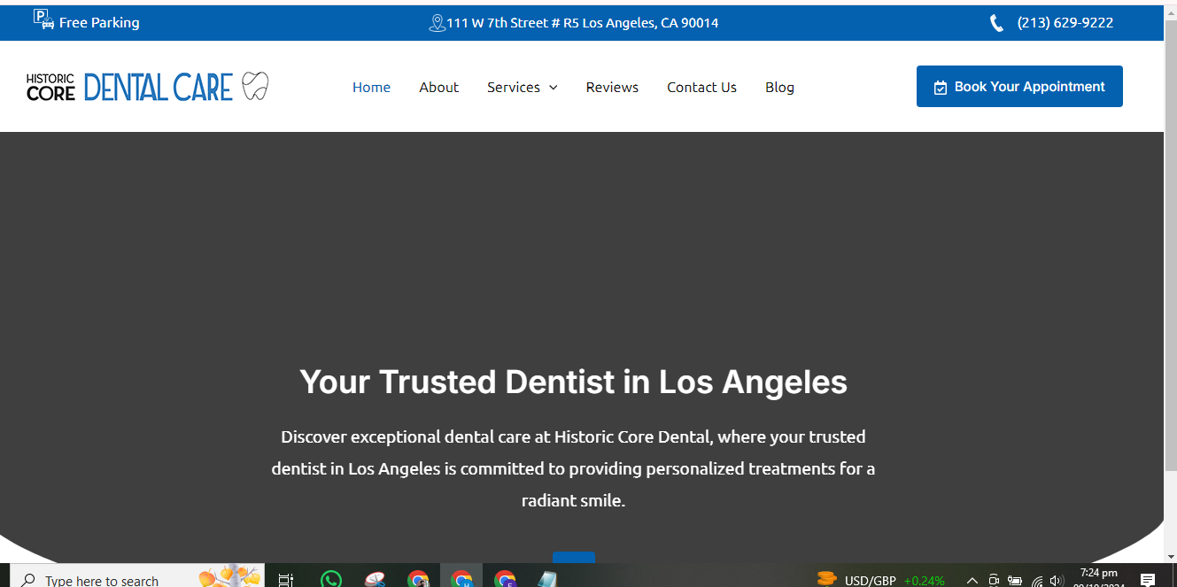
Task: Expand the Services dropdown menu
Action: (522, 87)
